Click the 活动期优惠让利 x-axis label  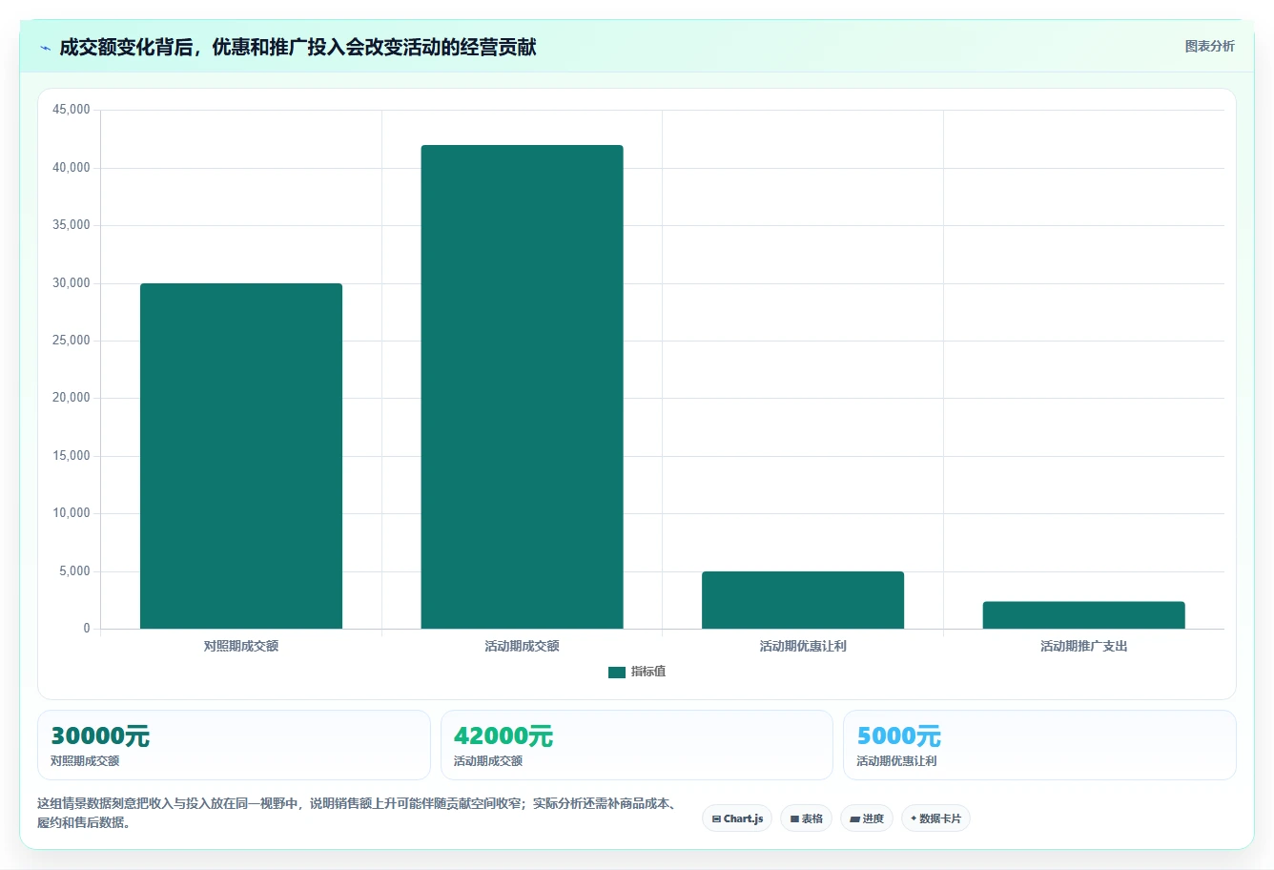pos(803,646)
